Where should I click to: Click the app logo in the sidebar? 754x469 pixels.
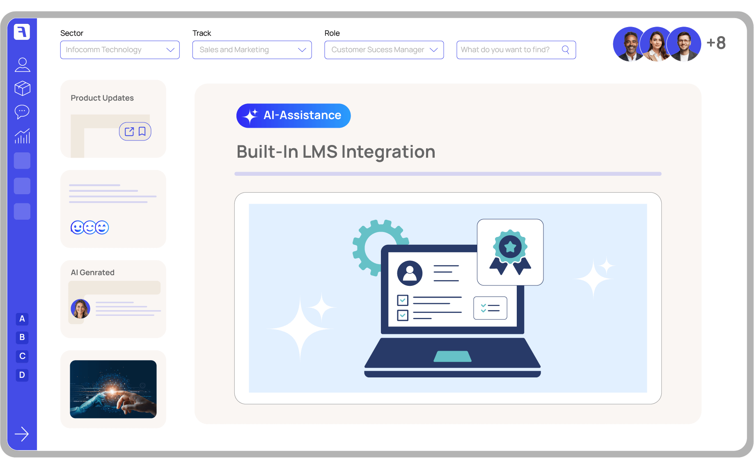click(x=22, y=32)
